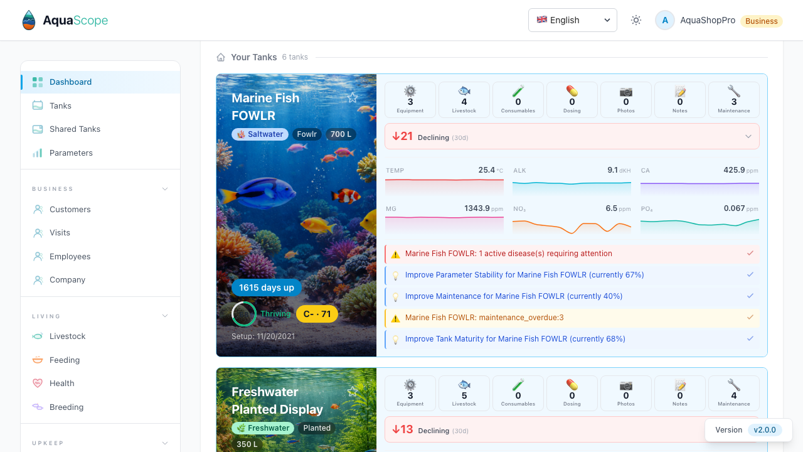Toggle the light/dark theme button
Viewport: 803px width, 452px height.
coord(636,20)
